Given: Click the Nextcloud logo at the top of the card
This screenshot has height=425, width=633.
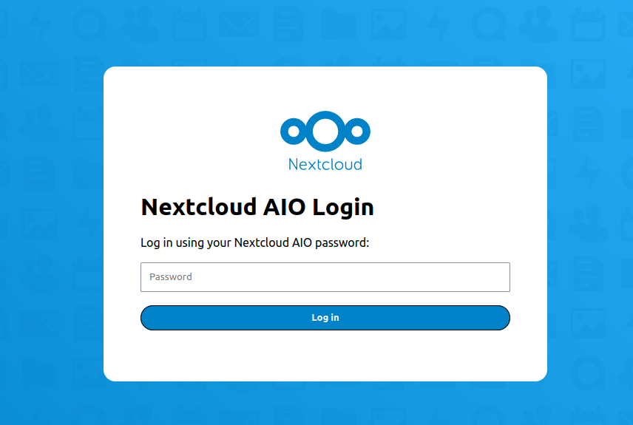Looking at the screenshot, I should point(325,141).
